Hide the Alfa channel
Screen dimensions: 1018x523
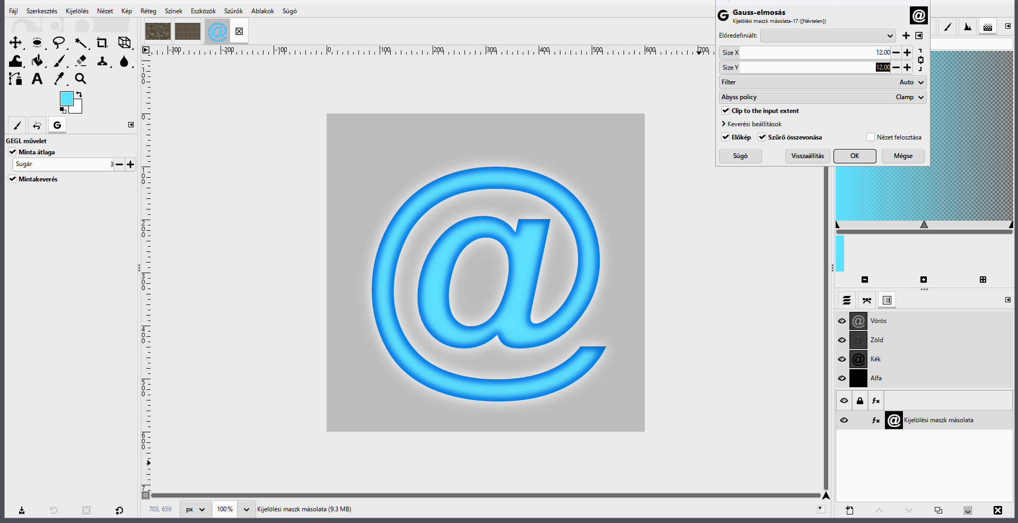point(842,378)
